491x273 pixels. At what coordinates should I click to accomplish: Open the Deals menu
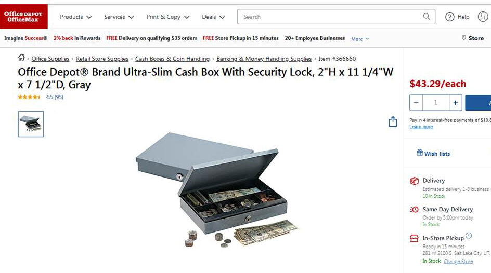click(x=213, y=17)
